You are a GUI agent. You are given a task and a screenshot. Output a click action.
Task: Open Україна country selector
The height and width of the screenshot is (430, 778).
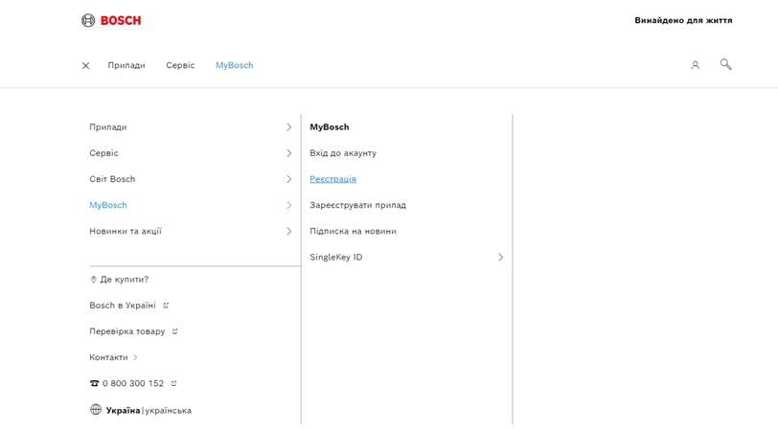click(123, 411)
